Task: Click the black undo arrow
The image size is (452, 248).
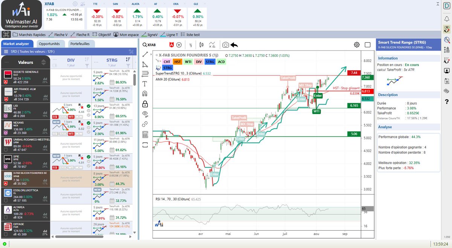Action: click(234, 45)
